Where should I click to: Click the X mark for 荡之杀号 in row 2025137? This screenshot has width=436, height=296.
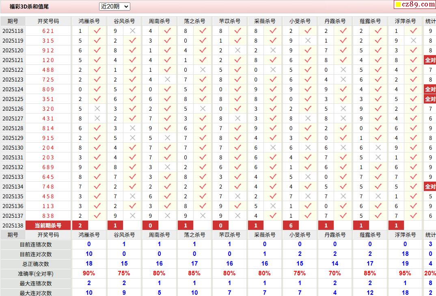point(203,215)
